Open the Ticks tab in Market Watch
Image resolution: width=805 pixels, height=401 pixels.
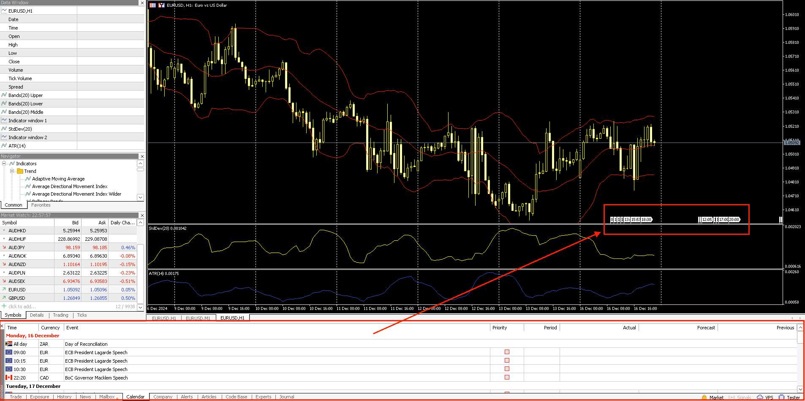click(x=82, y=315)
